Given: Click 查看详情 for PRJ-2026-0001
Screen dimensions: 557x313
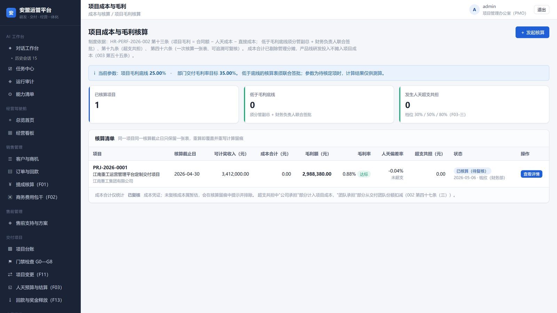Looking at the screenshot, I should [531, 174].
